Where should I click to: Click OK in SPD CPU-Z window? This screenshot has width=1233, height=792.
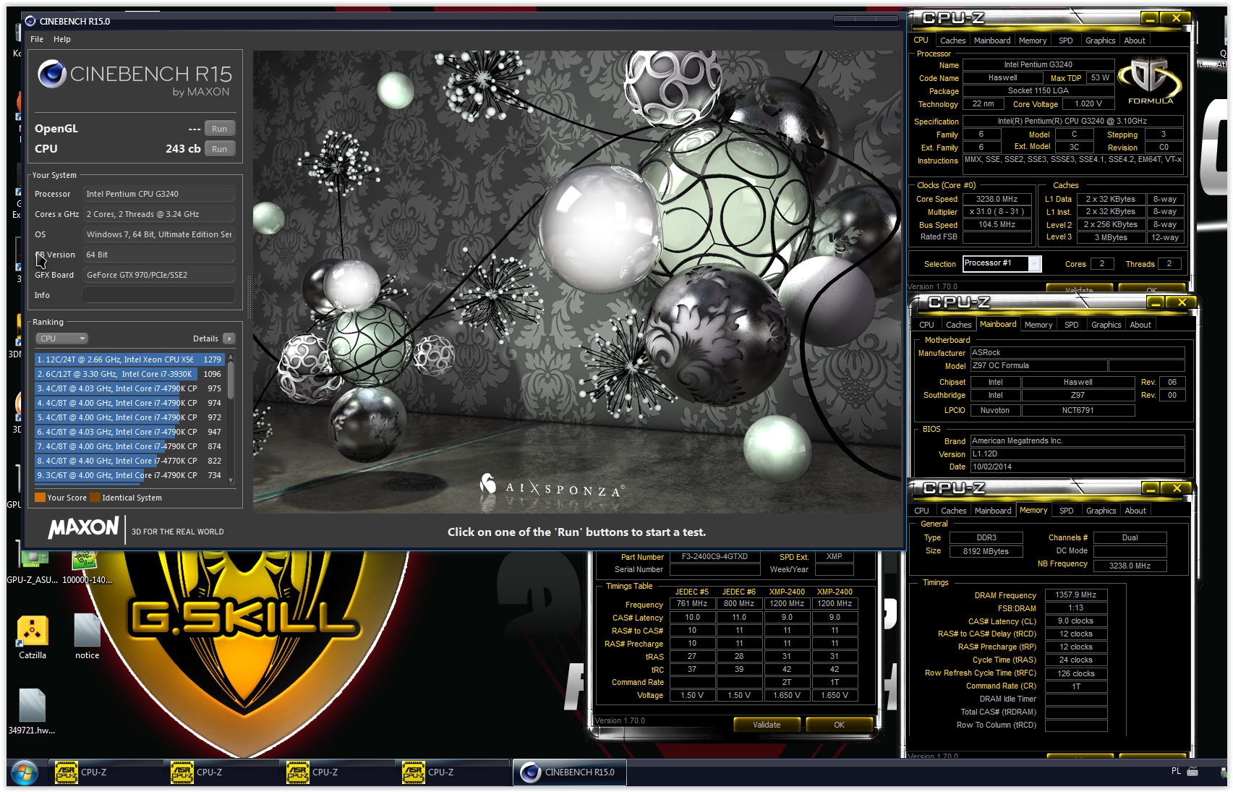[x=839, y=725]
